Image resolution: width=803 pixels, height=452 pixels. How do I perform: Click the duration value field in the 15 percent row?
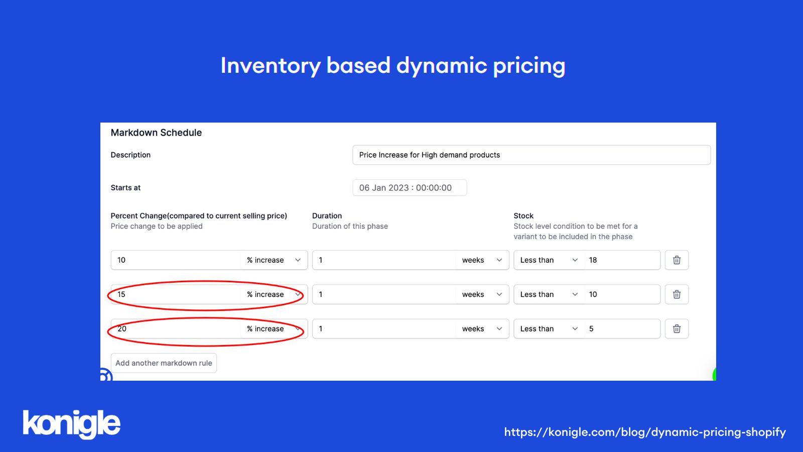384,294
